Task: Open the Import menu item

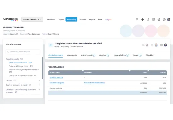Action: point(61,19)
